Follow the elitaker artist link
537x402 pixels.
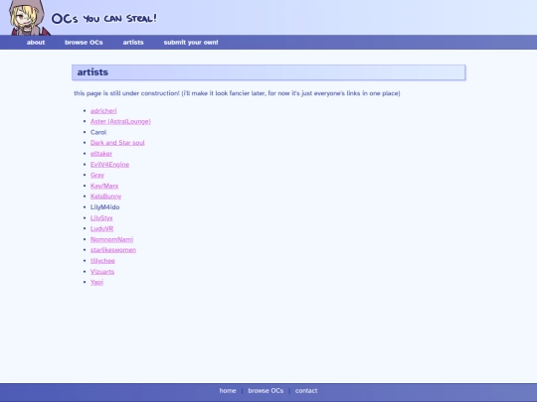[101, 154]
